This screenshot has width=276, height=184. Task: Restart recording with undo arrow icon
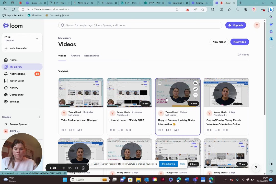[70, 168]
